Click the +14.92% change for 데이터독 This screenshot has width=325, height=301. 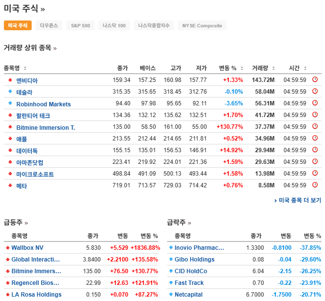click(x=231, y=150)
